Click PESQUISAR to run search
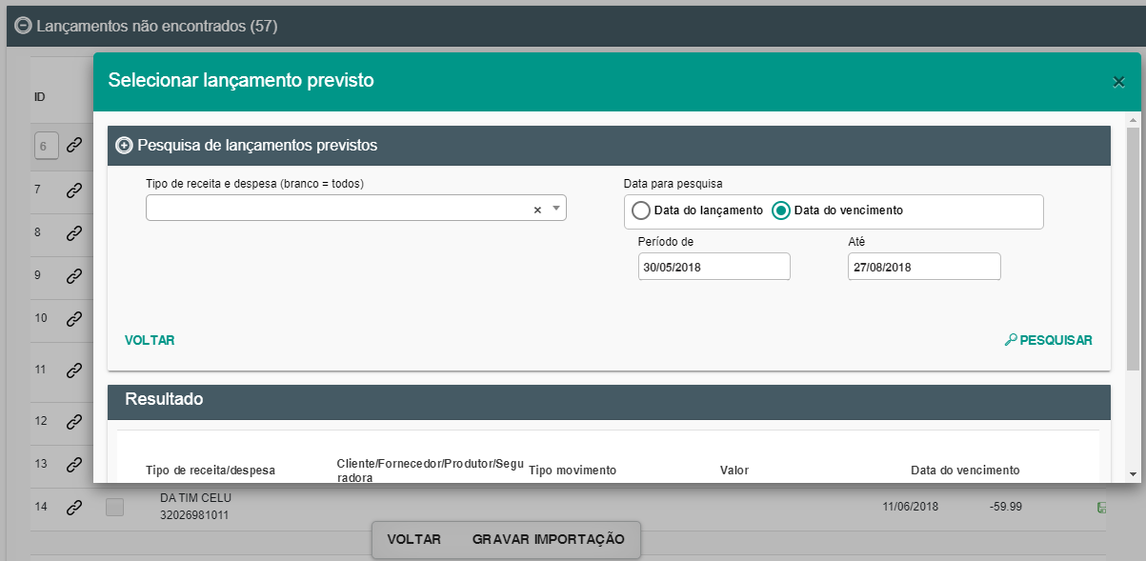The image size is (1146, 561). pos(1048,340)
